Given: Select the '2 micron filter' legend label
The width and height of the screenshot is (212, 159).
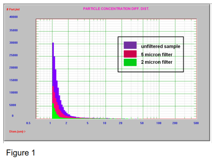Looking at the screenshot, I should [x=157, y=62].
